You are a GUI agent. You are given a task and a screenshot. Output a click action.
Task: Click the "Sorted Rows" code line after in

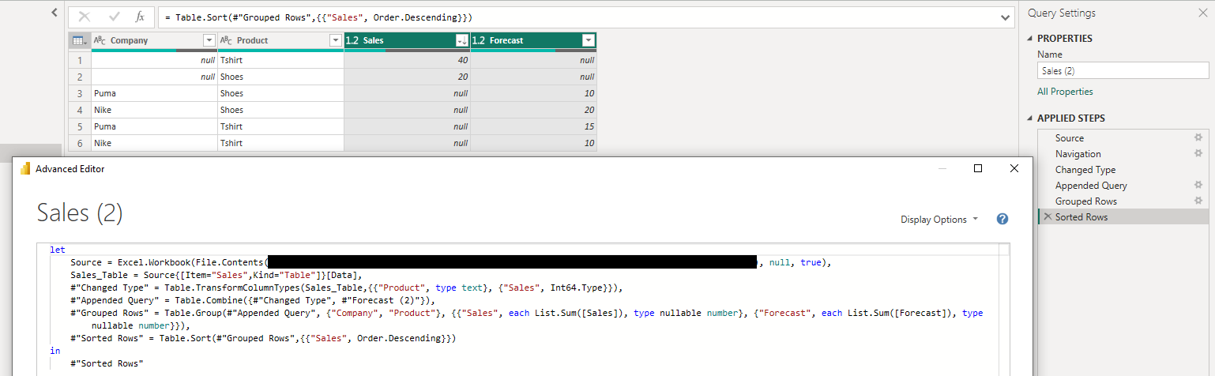[107, 363]
